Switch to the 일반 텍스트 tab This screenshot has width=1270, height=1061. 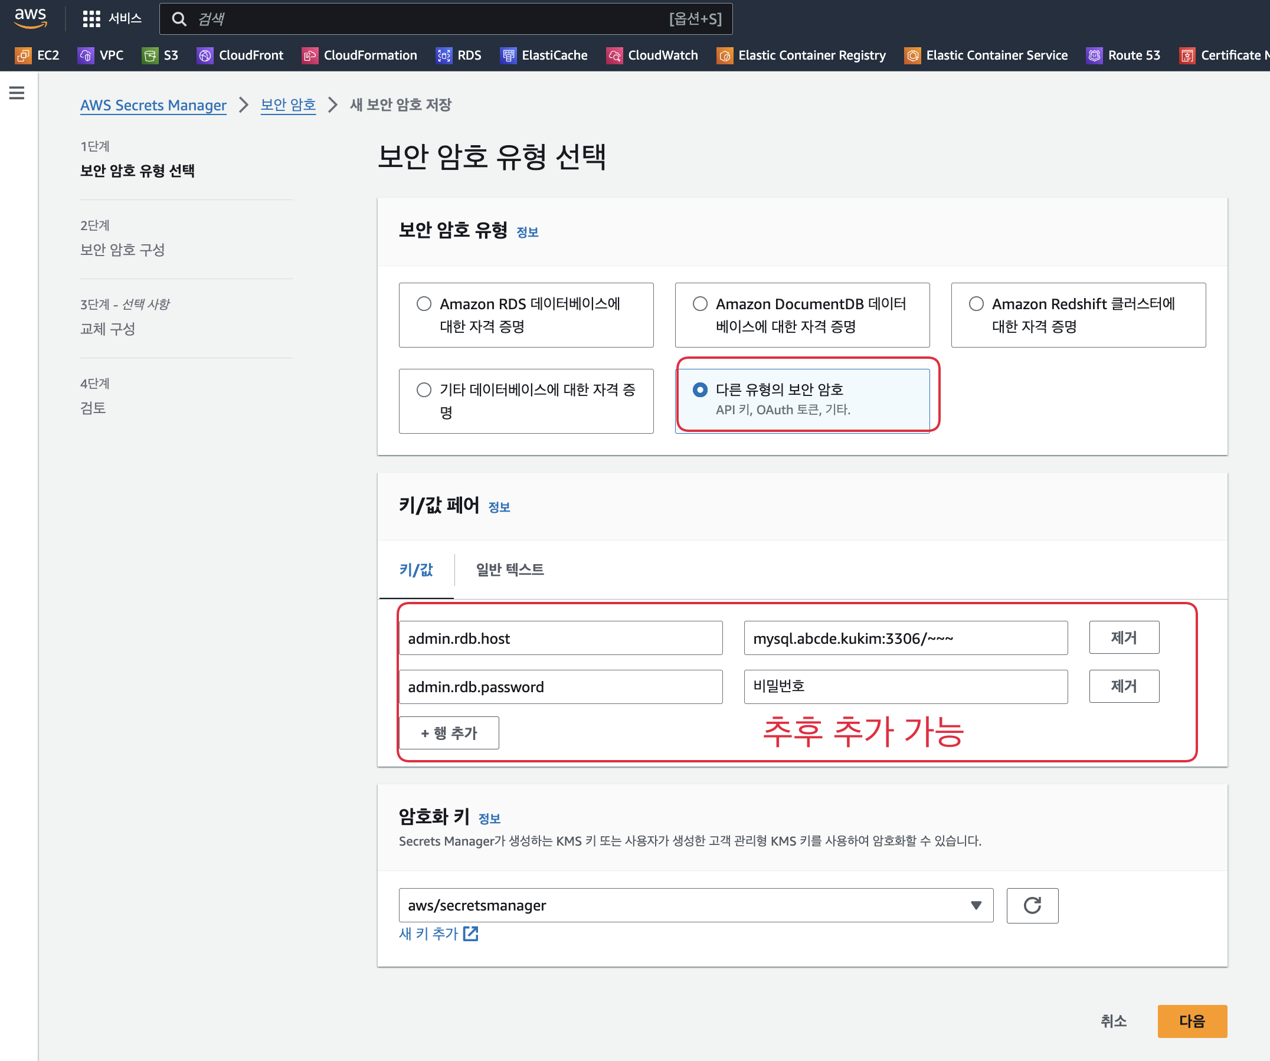pyautogui.click(x=509, y=569)
